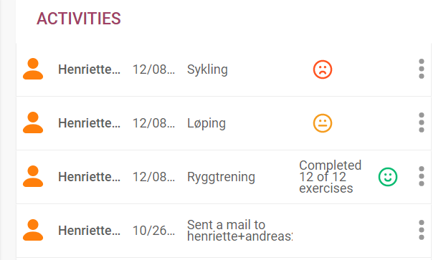Click the Henriette name in the Sykling row

89,69
